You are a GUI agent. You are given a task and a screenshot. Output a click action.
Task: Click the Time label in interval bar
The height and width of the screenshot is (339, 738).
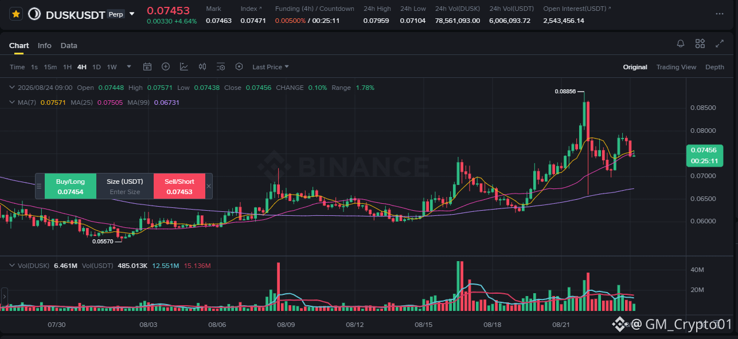point(17,67)
